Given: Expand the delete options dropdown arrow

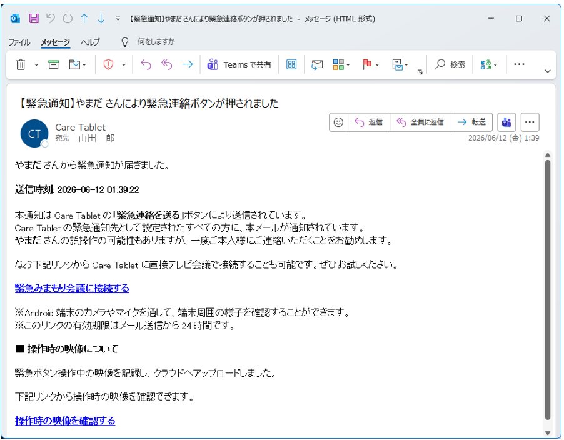Looking at the screenshot, I should pos(36,65).
